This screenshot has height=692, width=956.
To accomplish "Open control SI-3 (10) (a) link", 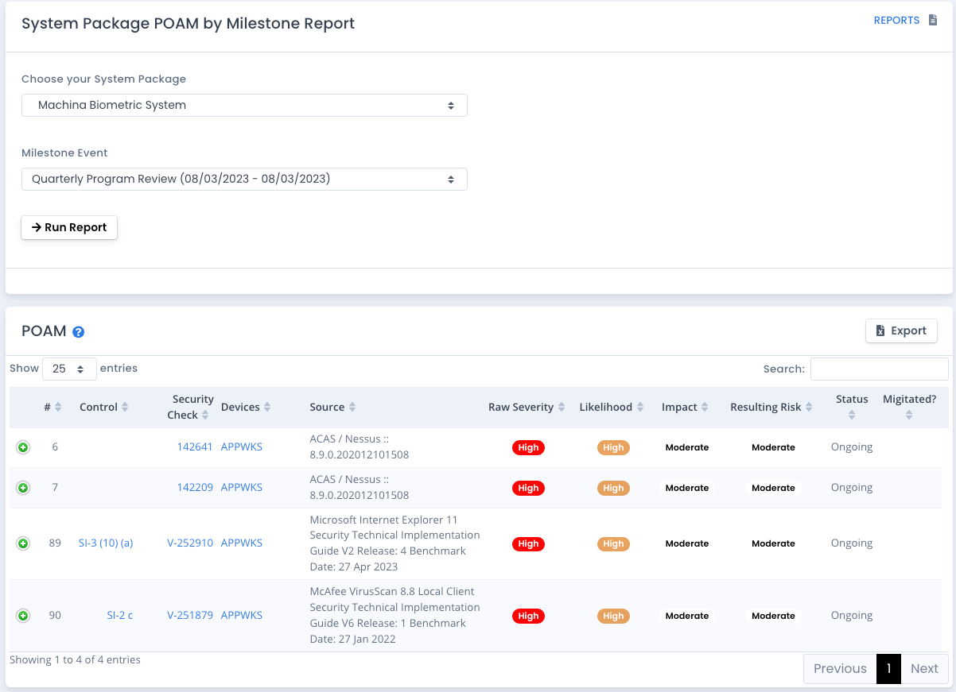I will [106, 543].
